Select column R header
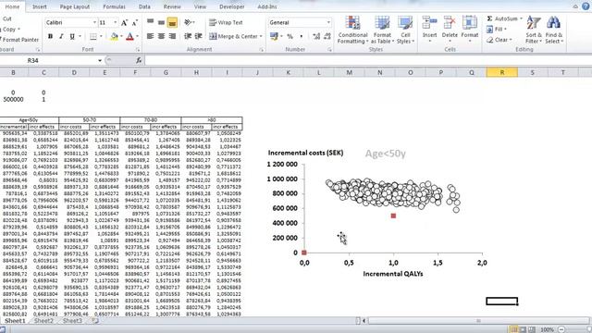 [502, 72]
